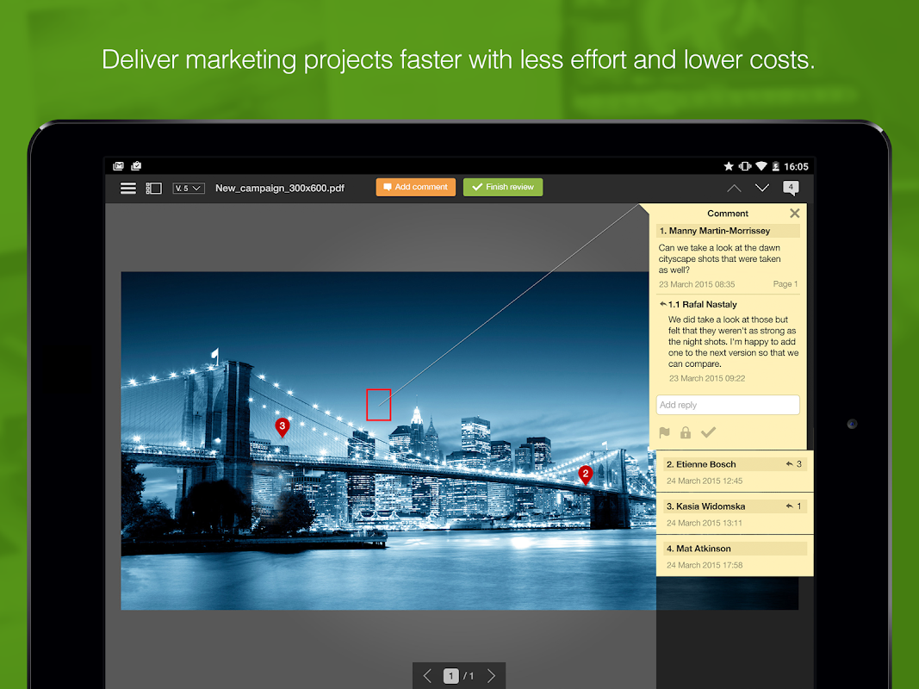
Task: Open the V. 5 version dropdown
Action: [x=188, y=188]
